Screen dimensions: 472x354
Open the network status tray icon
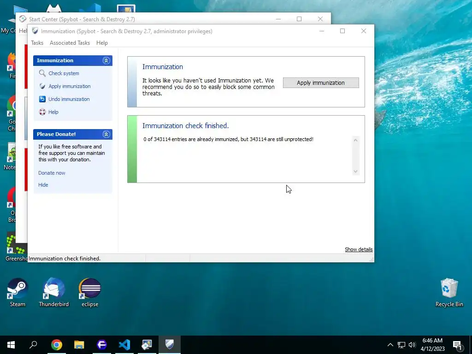(401, 345)
